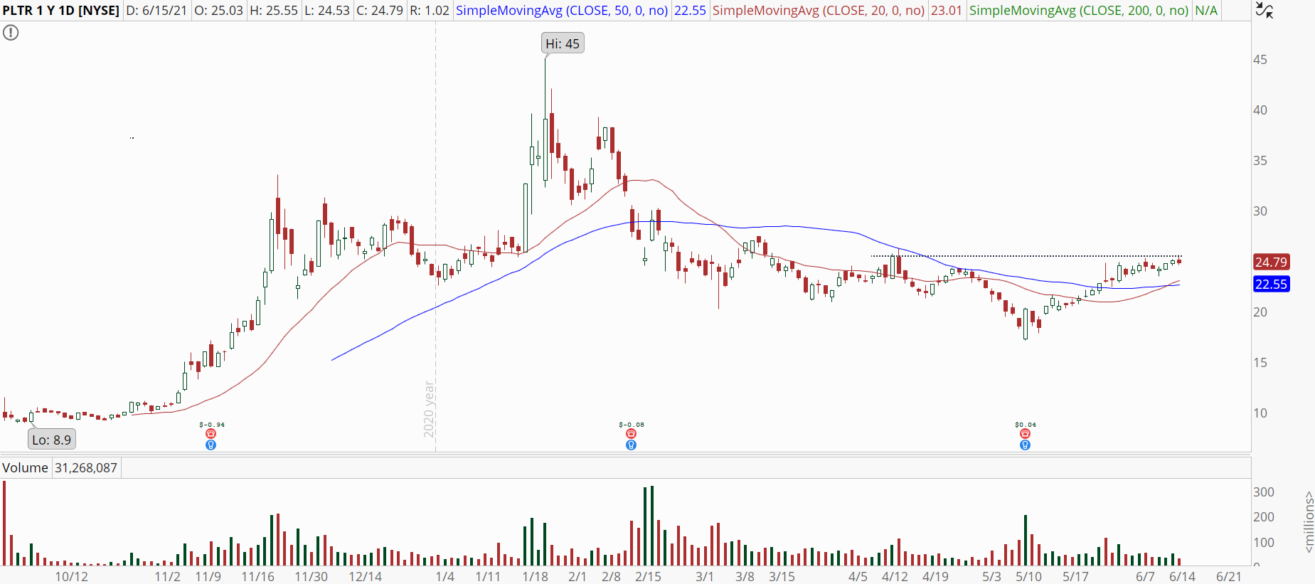Open the red earnings icon under $-0.08

click(x=631, y=434)
